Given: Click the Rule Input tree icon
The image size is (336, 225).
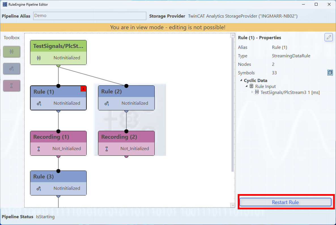Looking at the screenshot, I should point(252,86).
